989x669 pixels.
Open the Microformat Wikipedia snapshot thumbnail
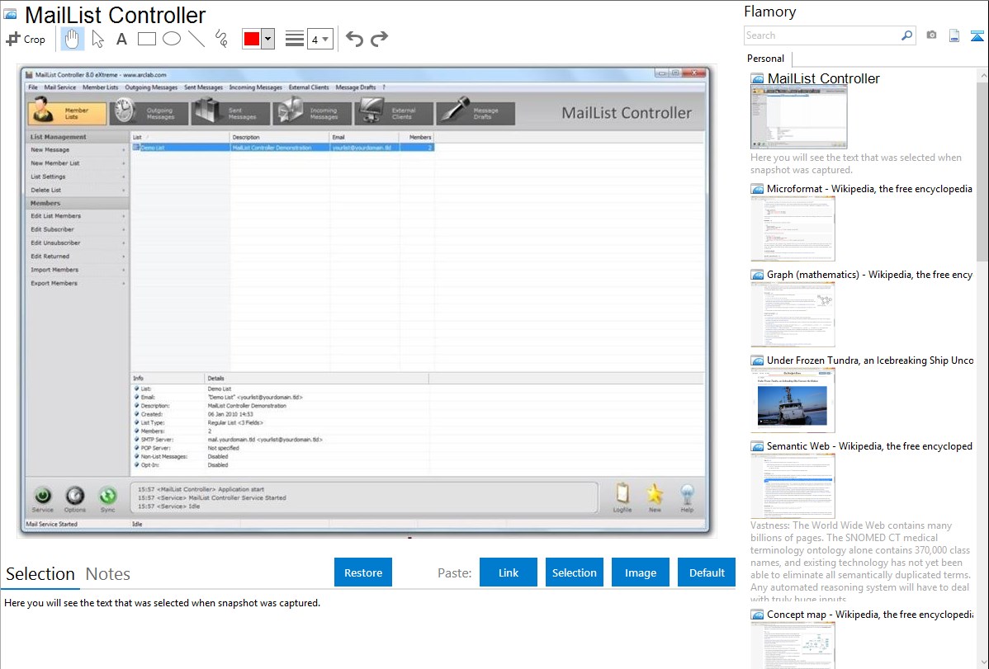793,228
